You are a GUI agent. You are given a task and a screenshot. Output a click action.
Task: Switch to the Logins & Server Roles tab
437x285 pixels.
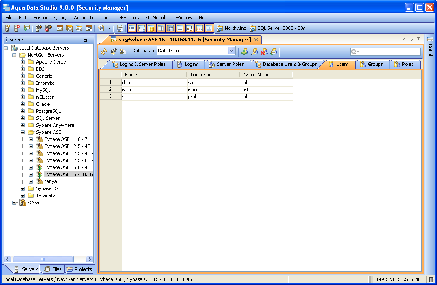coord(139,64)
